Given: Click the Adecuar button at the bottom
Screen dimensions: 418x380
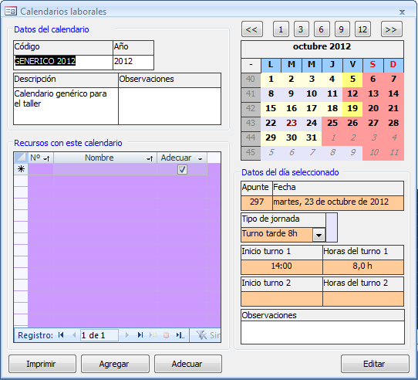Looking at the screenshot, I should 188,364.
